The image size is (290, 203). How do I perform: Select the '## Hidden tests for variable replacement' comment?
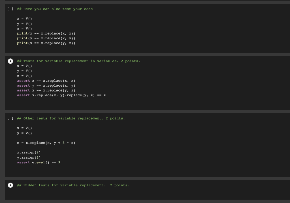(73, 185)
